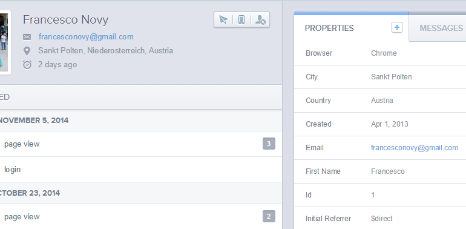Viewport: 466px width, 229px height.
Task: Click the Browser property value Chrome
Action: point(384,53)
